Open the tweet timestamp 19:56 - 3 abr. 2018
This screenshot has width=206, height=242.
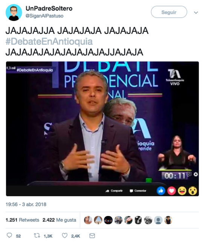[x=26, y=204]
